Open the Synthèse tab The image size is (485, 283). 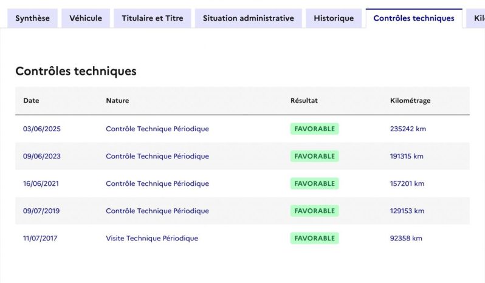32,18
